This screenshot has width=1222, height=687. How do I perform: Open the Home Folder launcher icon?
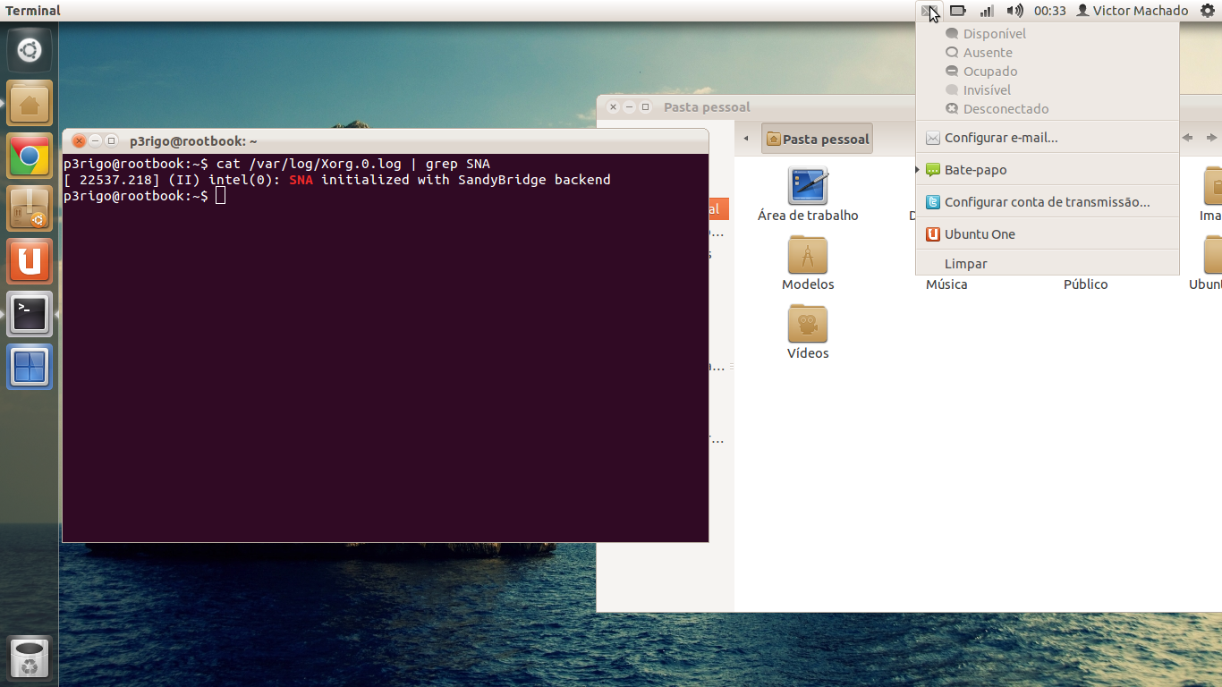pos(30,104)
